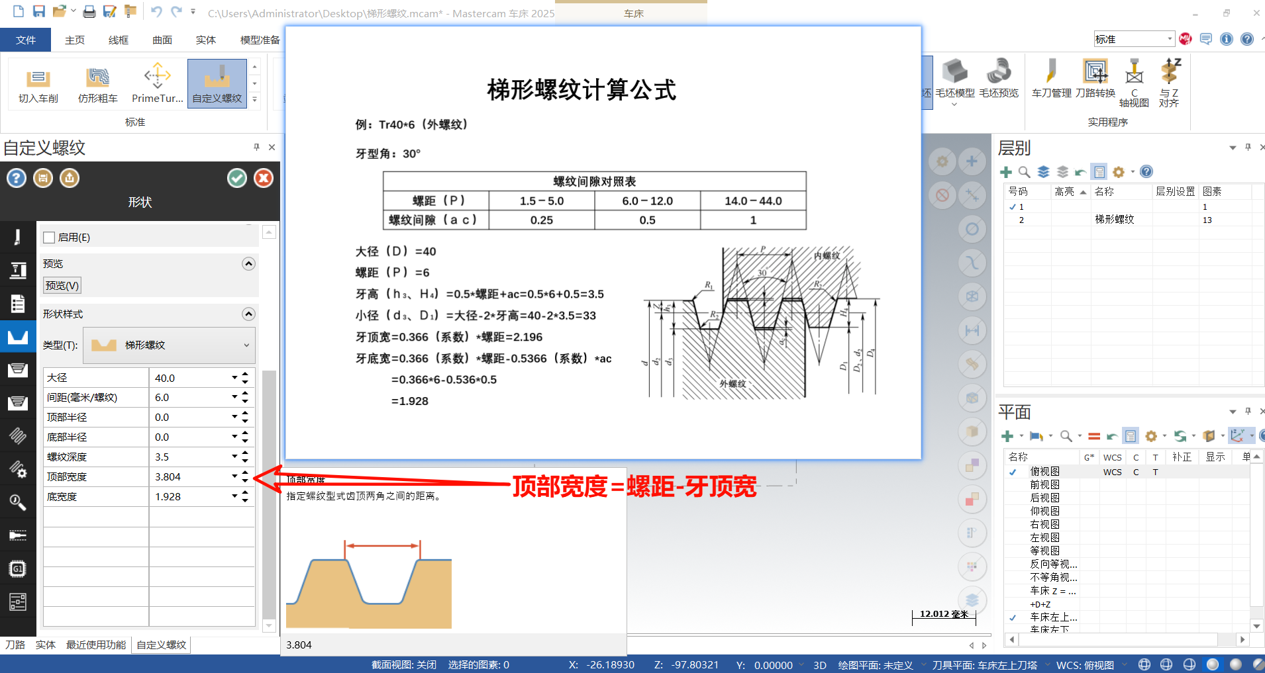1265x673 pixels.
Task: Click the orange load-defaults round button
Action: click(x=70, y=178)
